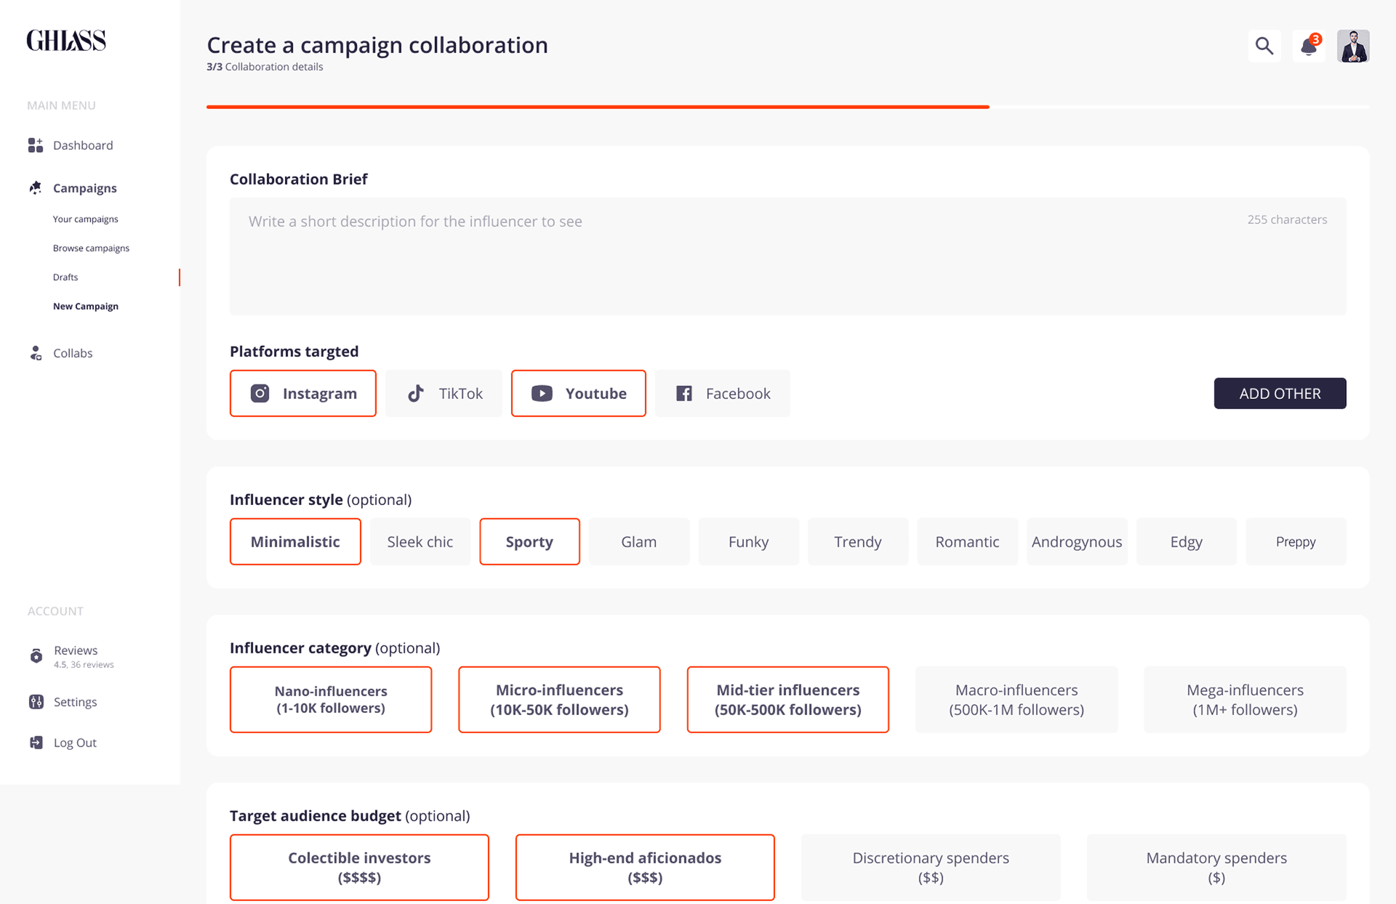1396x904 pixels.
Task: Open Settings via the sliders icon
Action: click(x=36, y=701)
